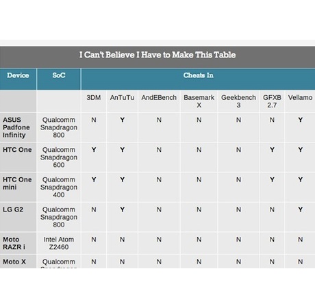Click the 'AndEBench' column label

click(159, 97)
